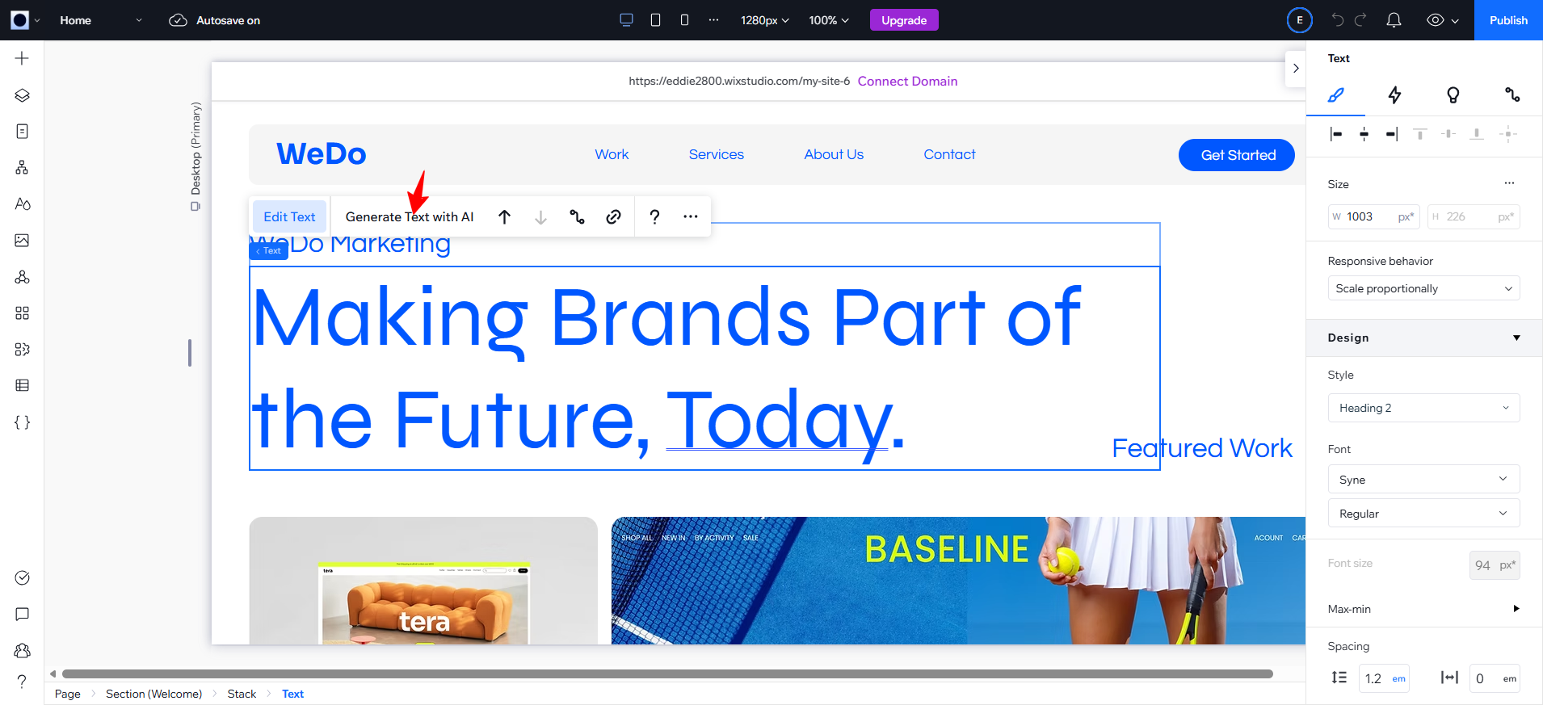Click the Redo arrow
The height and width of the screenshot is (705, 1543).
click(x=1360, y=20)
